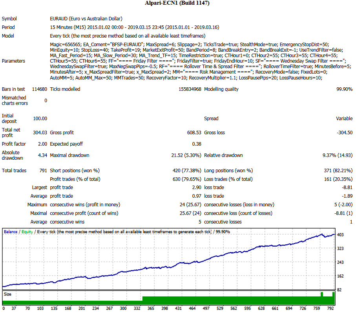
Task: Click the 'Balance' legend label in chart
Action: 11,232
